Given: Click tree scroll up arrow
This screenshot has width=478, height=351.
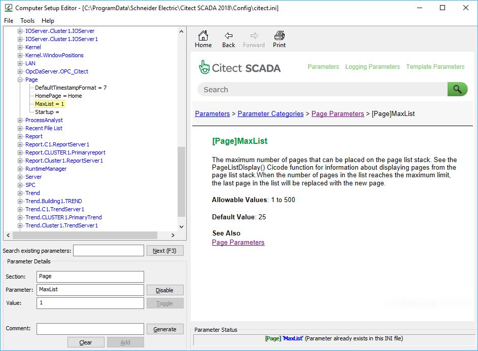Looking at the screenshot, I should pos(181,31).
